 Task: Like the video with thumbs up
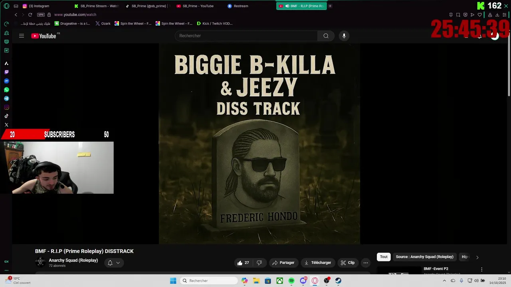coord(243,263)
